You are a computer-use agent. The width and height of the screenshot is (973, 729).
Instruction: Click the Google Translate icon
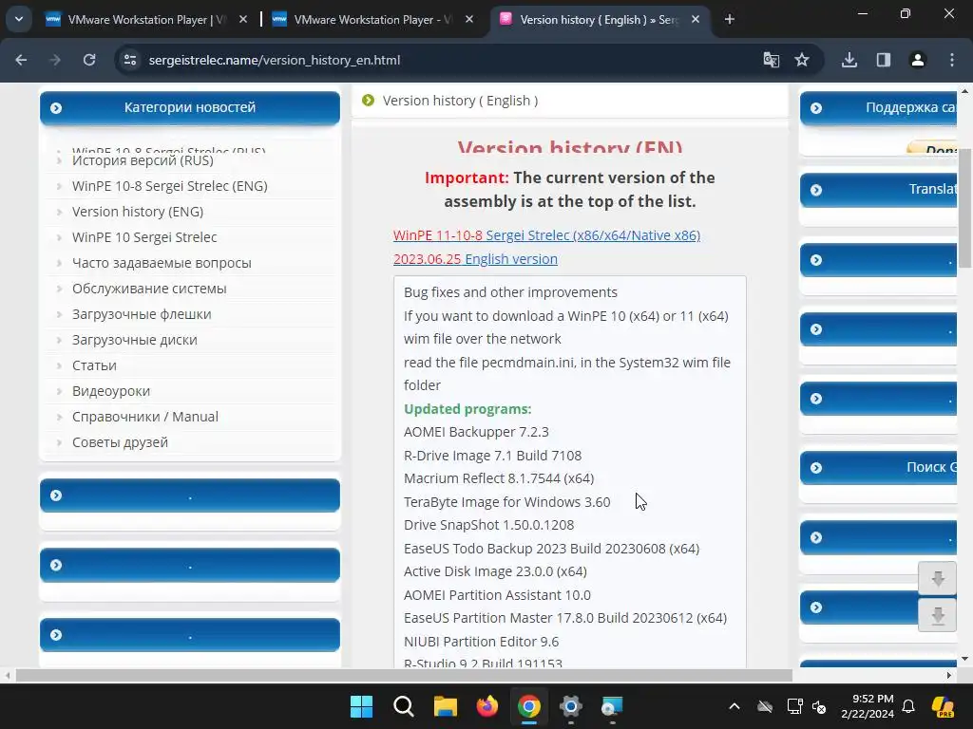point(772,60)
